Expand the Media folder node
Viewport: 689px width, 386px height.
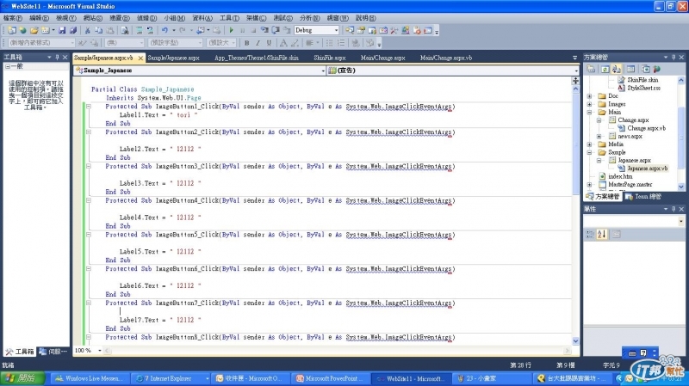point(590,144)
